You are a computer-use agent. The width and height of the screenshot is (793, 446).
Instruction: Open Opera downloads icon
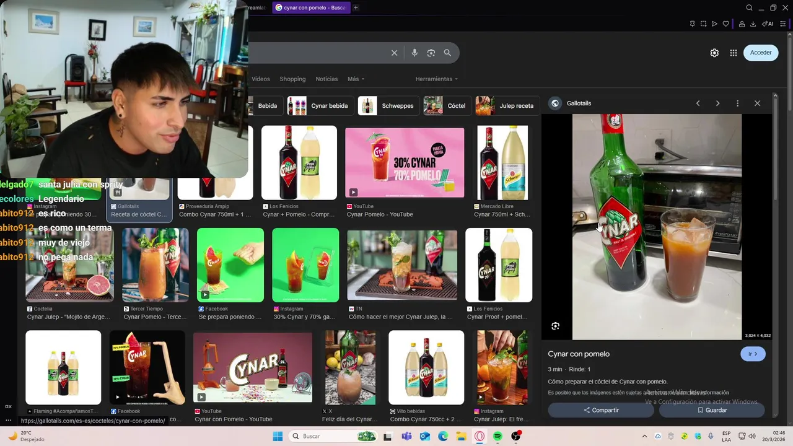pos(753,24)
